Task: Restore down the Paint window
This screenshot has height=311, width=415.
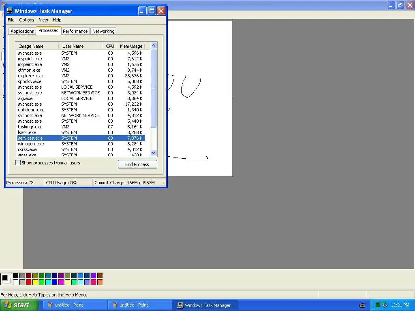Action: point(400,5)
